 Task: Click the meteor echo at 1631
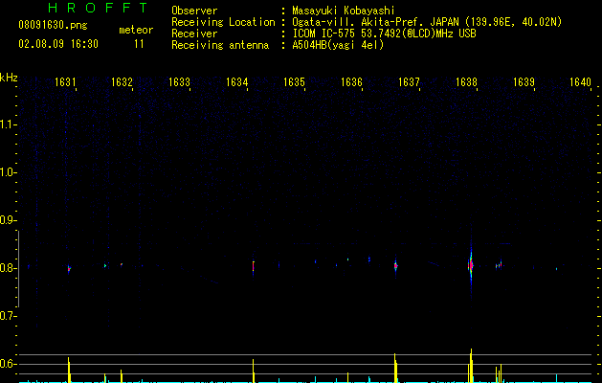coord(69,268)
